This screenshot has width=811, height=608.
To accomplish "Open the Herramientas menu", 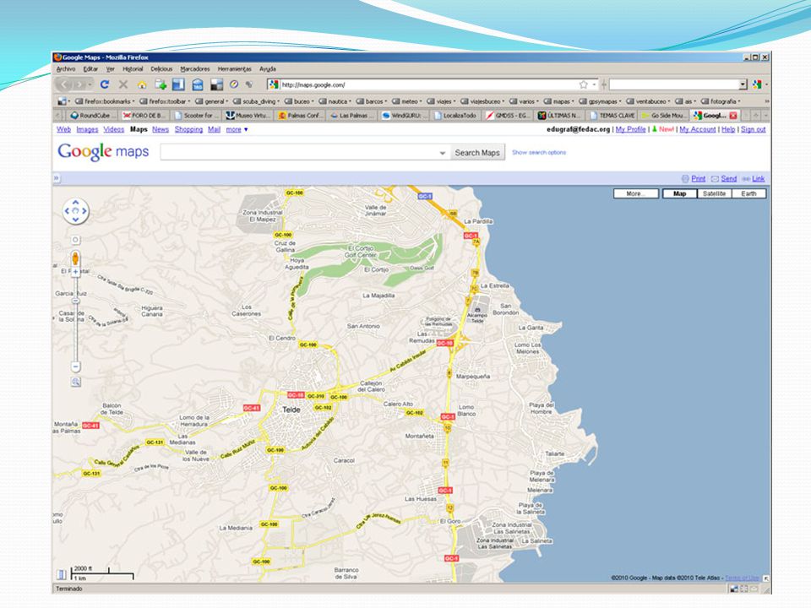I will pyautogui.click(x=234, y=68).
